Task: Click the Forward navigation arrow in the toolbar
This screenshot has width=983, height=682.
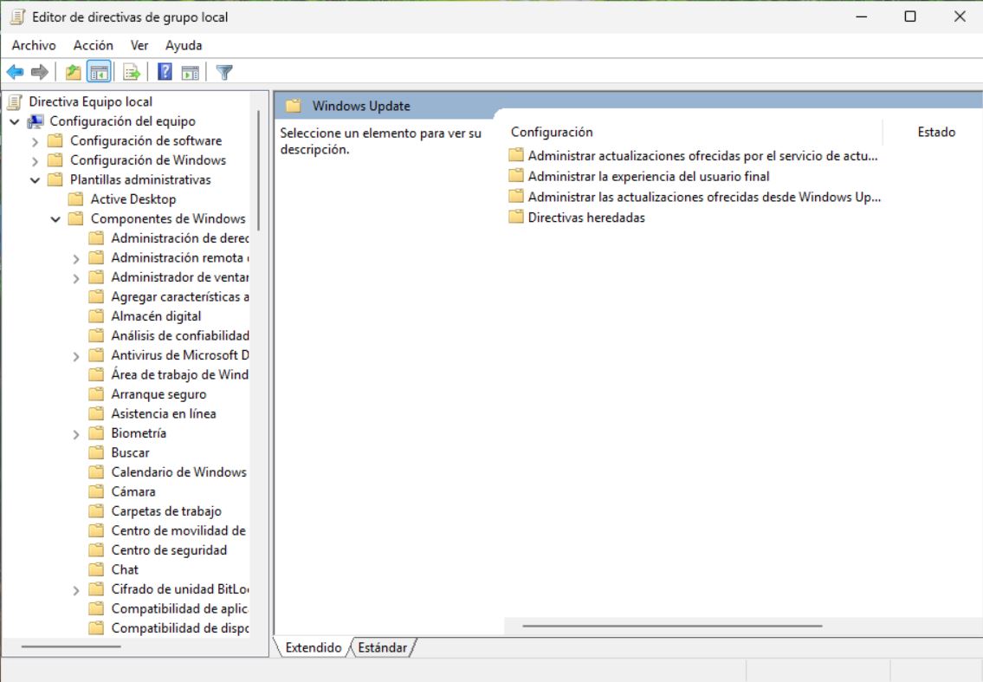Action: click(x=38, y=71)
